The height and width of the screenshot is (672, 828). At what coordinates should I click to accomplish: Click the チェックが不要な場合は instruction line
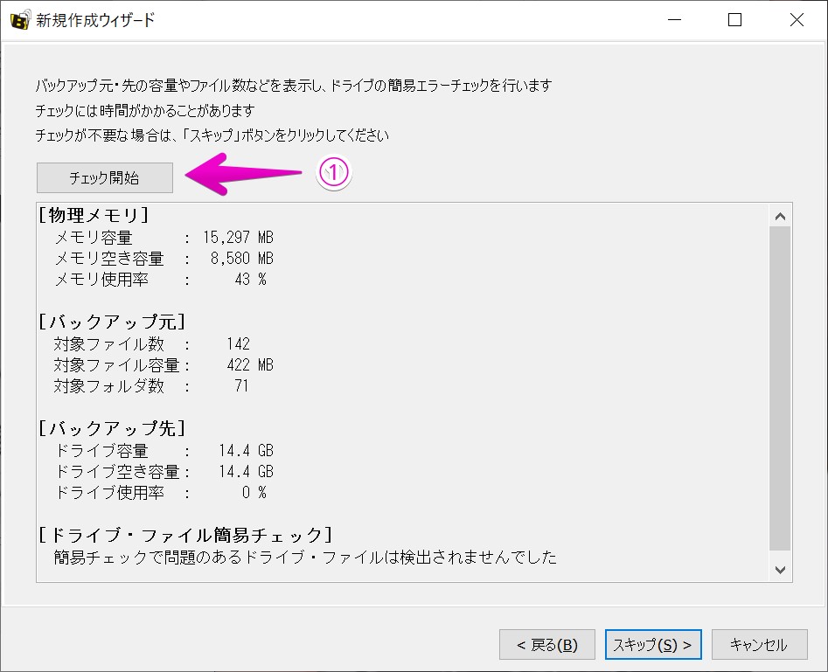(212, 135)
